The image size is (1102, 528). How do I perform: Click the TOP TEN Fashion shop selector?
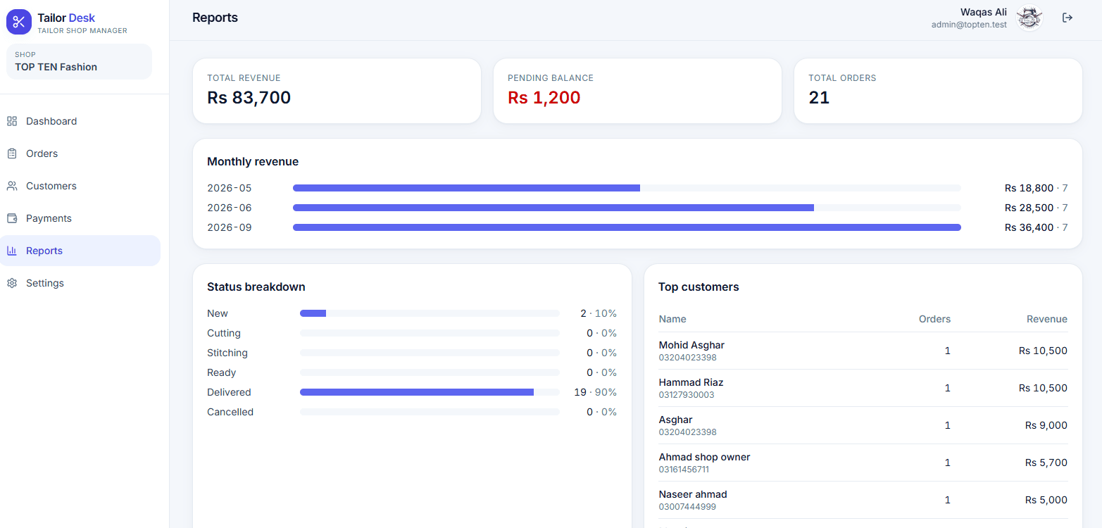coord(79,62)
